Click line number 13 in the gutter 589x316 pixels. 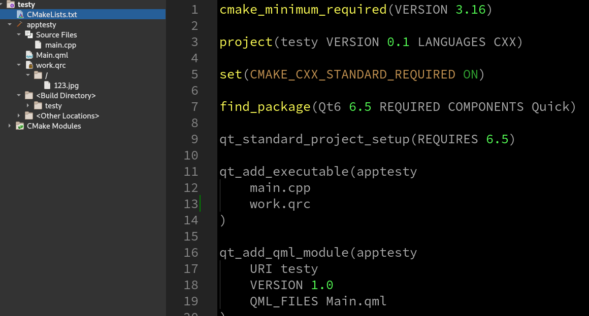(191, 204)
